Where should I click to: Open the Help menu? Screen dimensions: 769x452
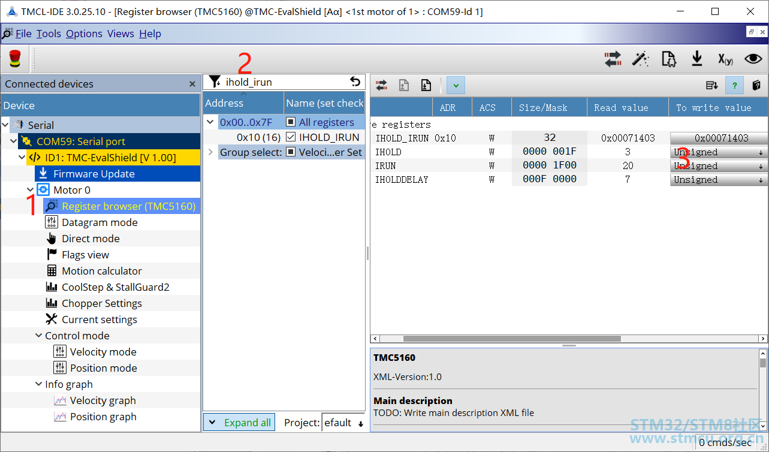tap(150, 34)
